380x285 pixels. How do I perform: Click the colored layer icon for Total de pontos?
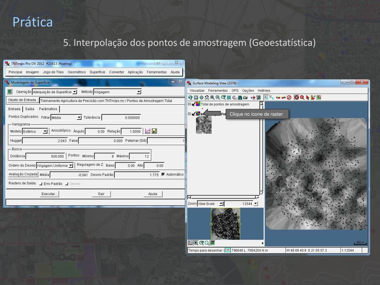click(198, 104)
